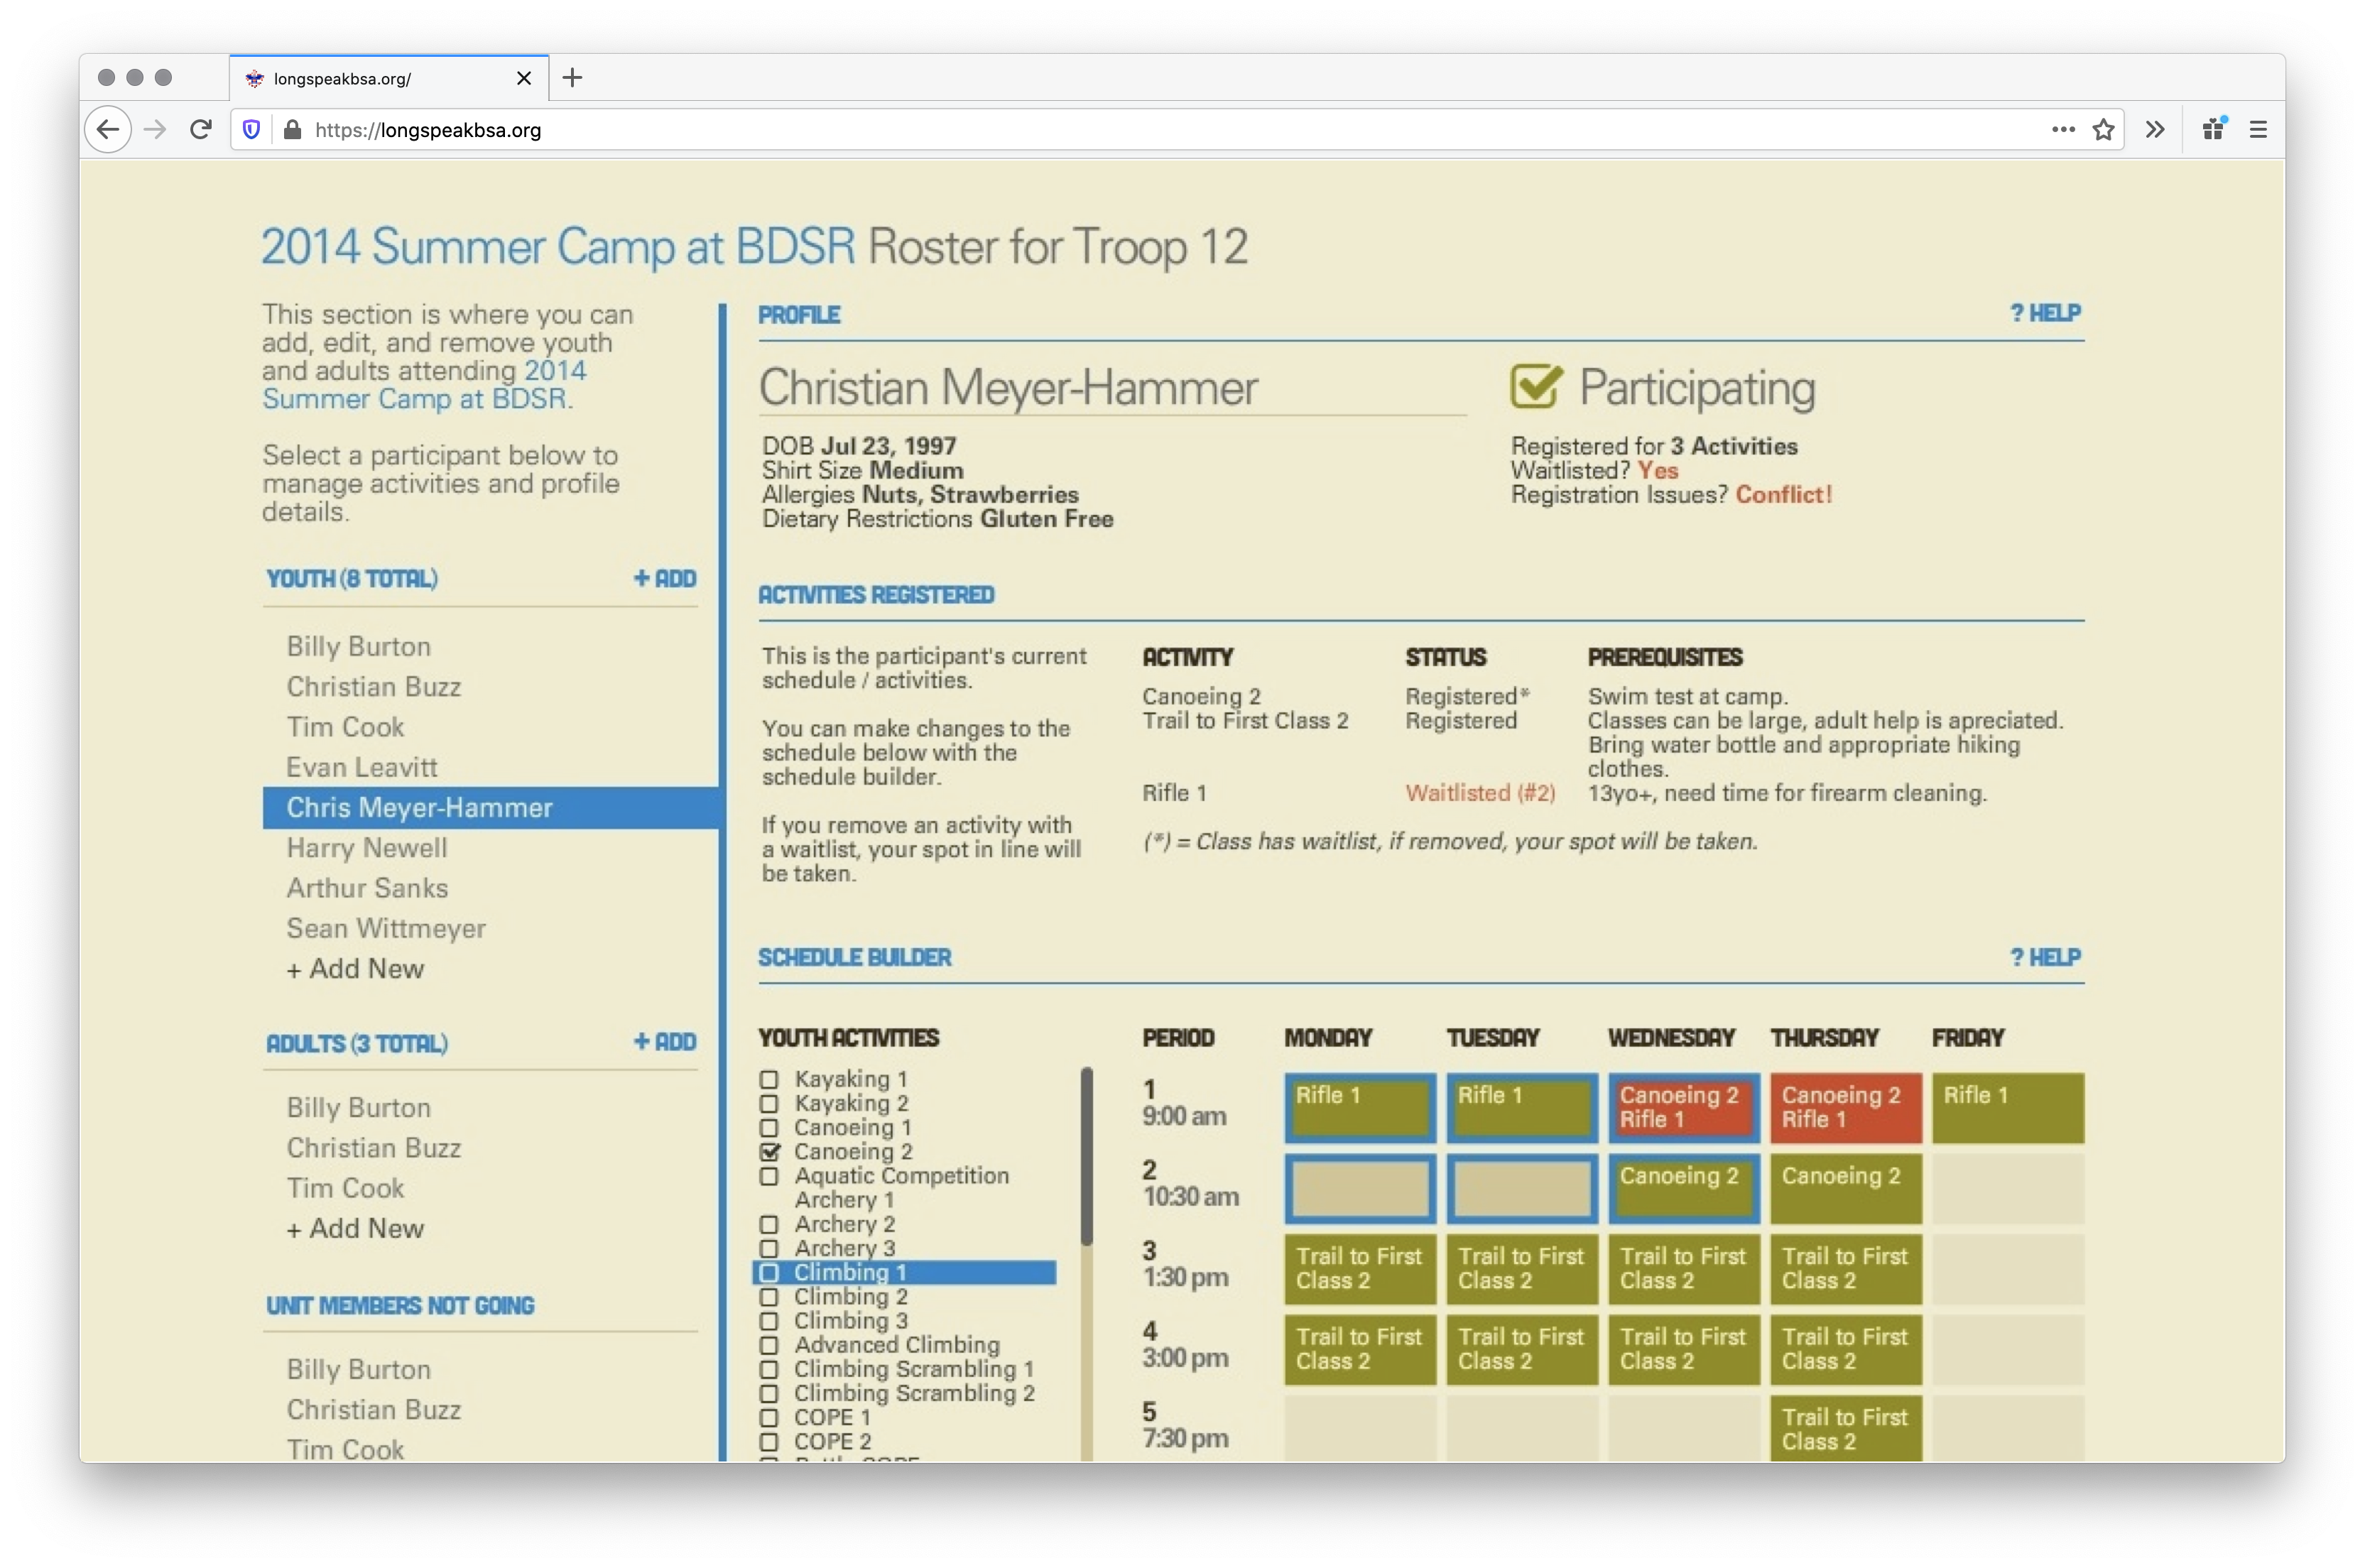2365x1568 pixels.
Task: Open the Profile section help link
Action: 2045,313
